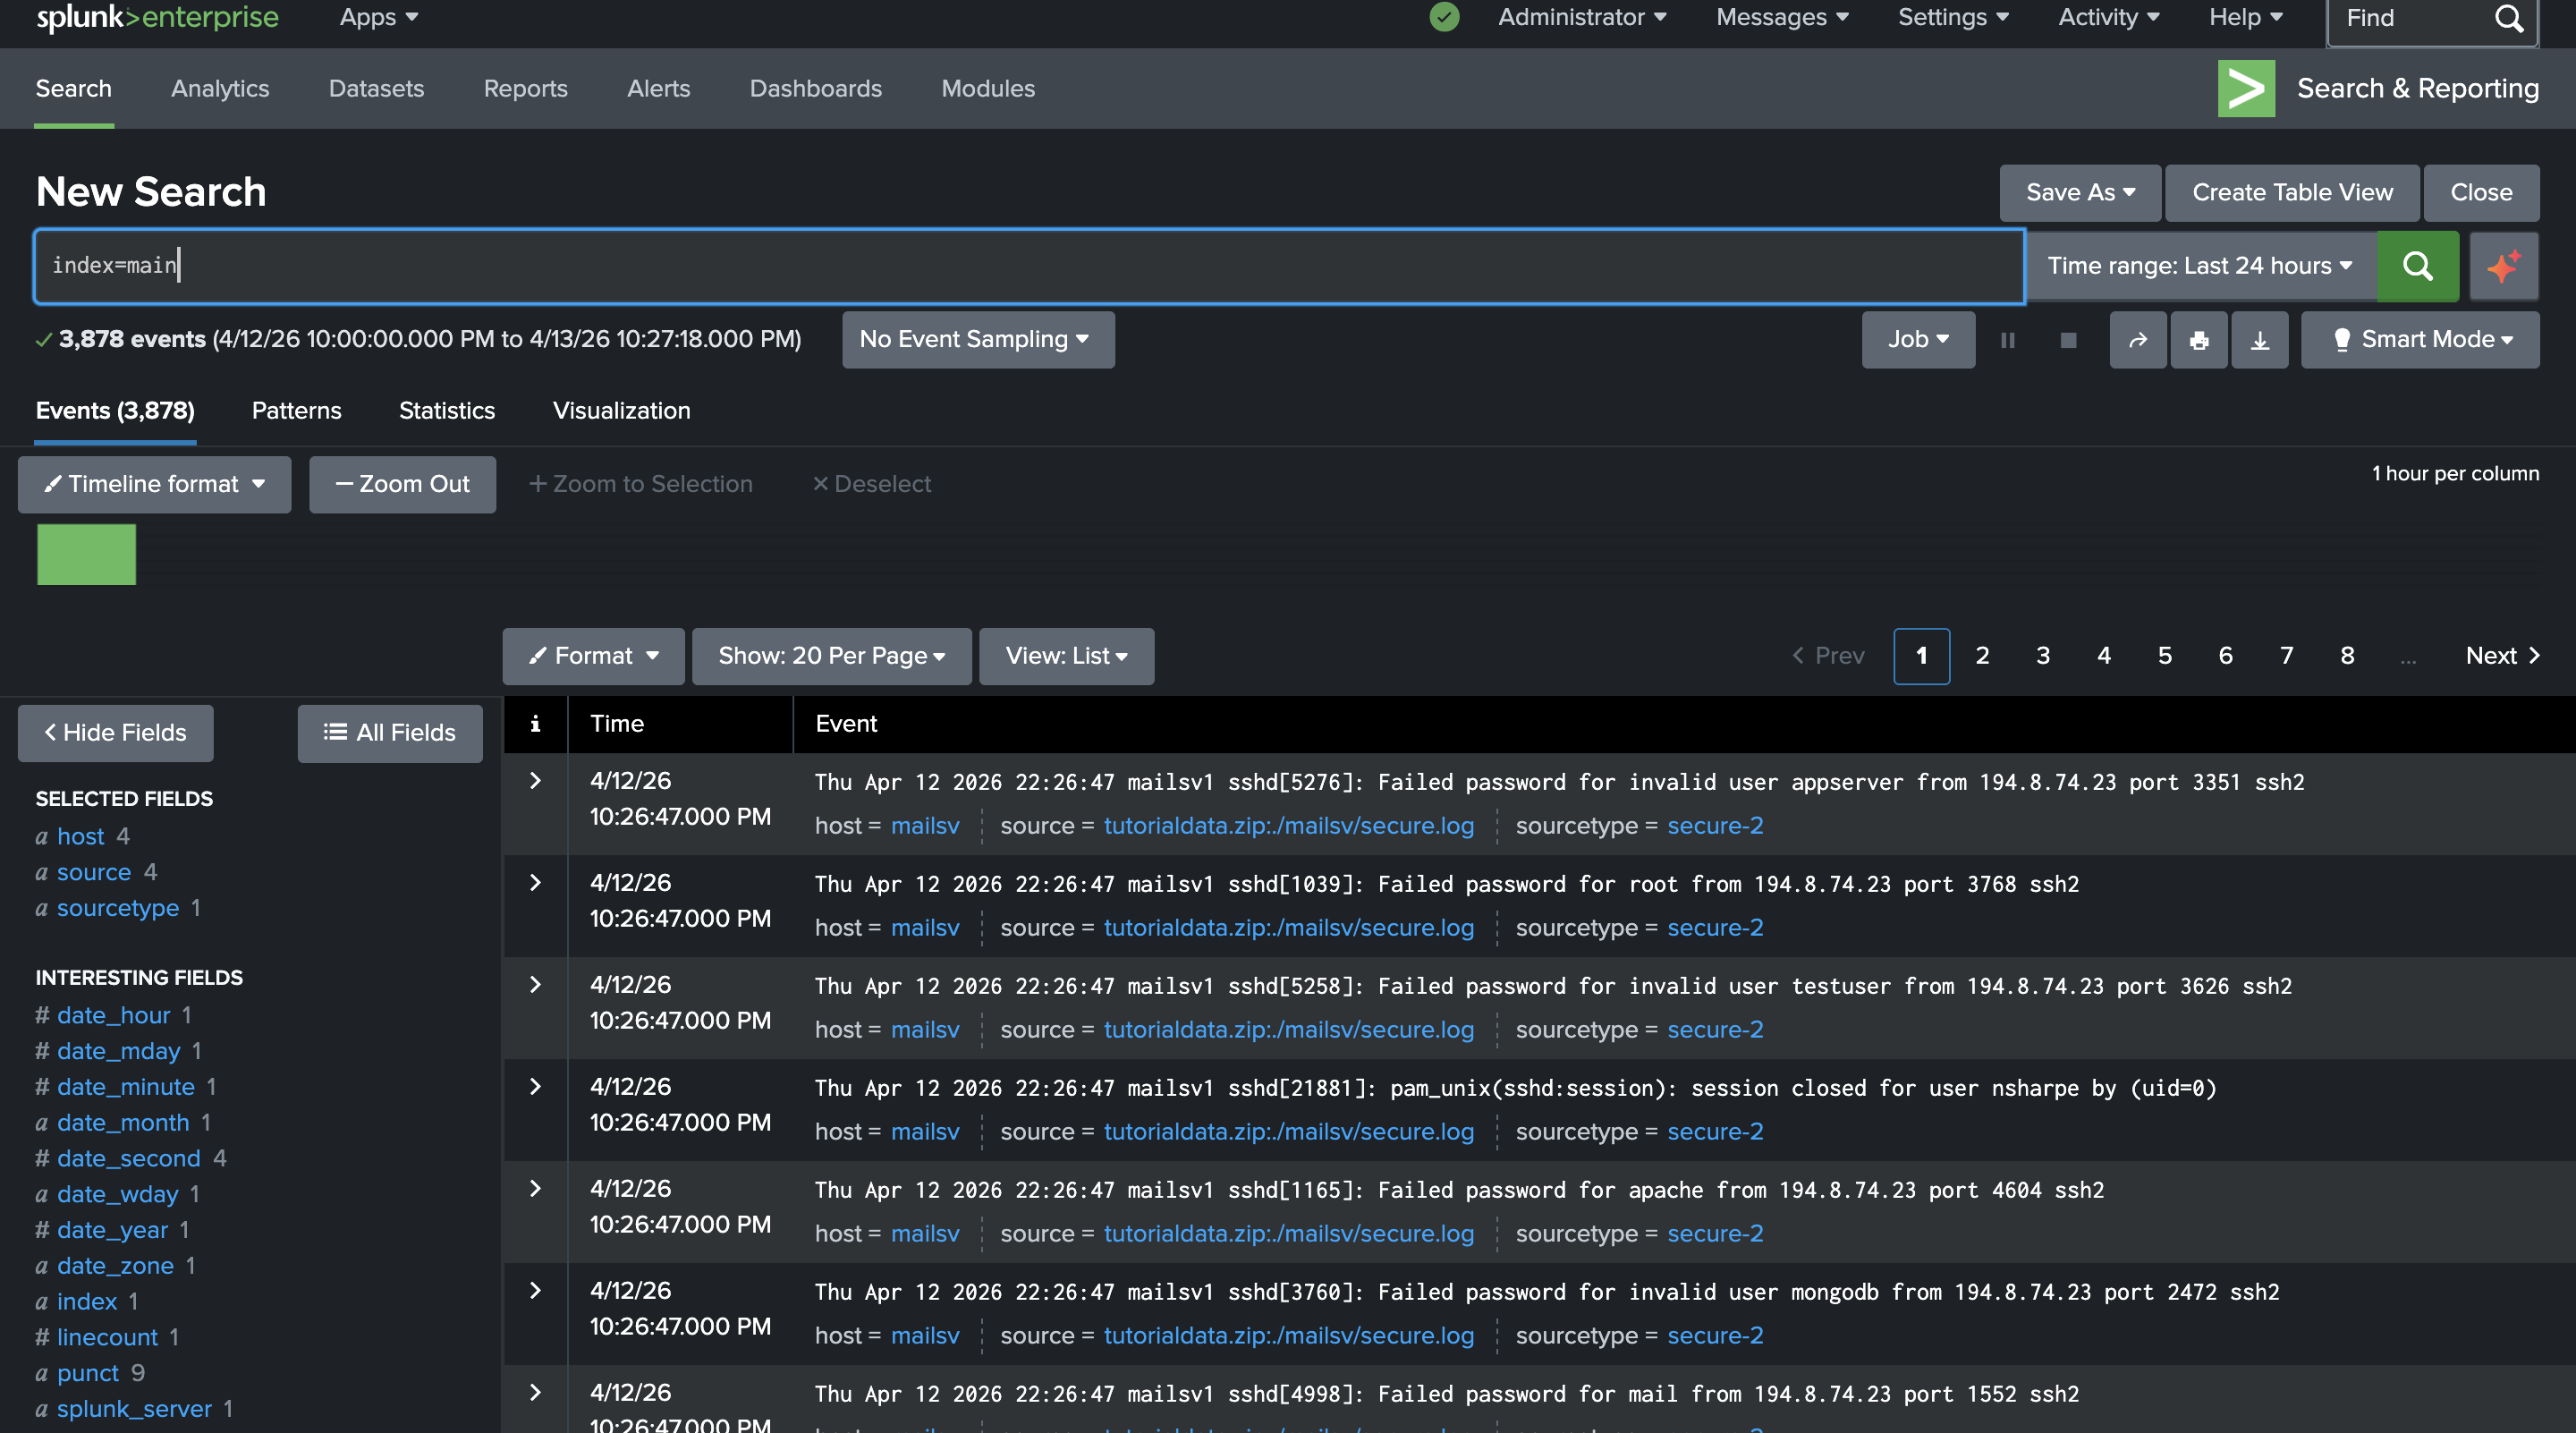Open the Dashboards navigation item
Screen dimensions: 2576x1433
pos(815,89)
